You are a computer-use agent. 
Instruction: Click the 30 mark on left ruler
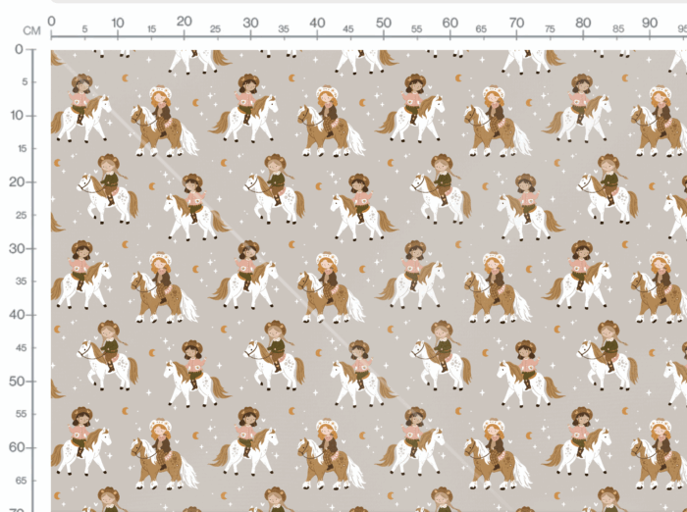(17, 249)
